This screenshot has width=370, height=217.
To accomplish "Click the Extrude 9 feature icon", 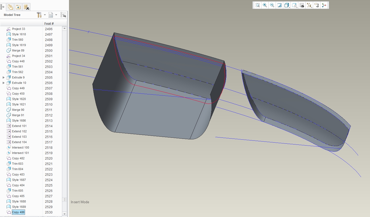I will coord(9,77).
